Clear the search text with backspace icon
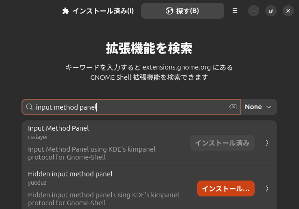Image resolution: width=299 pixels, height=209 pixels. 233,107
